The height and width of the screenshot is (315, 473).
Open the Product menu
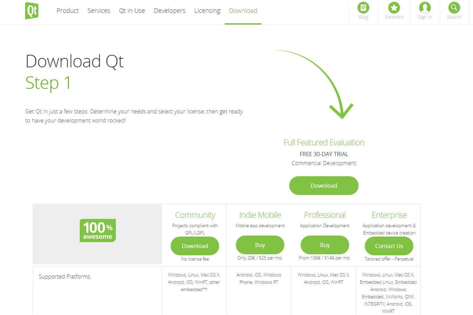pyautogui.click(x=68, y=11)
